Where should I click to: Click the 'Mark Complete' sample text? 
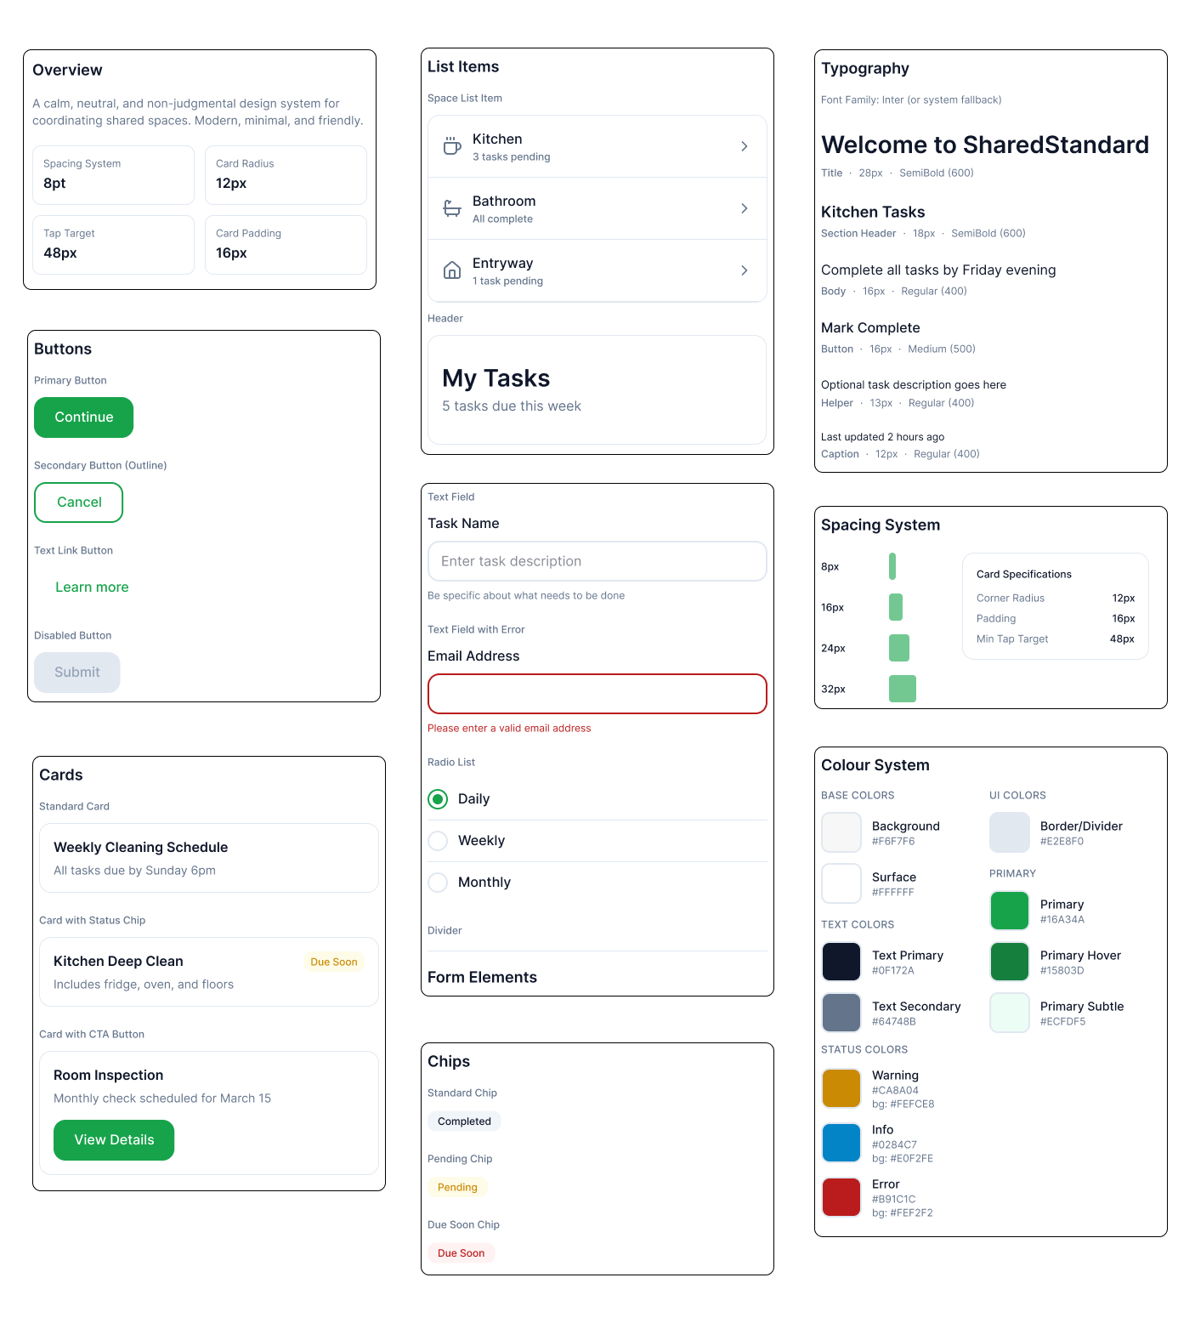coord(870,328)
